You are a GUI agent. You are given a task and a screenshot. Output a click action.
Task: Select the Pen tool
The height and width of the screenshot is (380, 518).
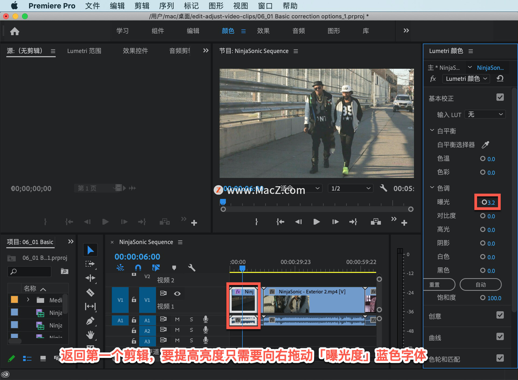coord(90,321)
